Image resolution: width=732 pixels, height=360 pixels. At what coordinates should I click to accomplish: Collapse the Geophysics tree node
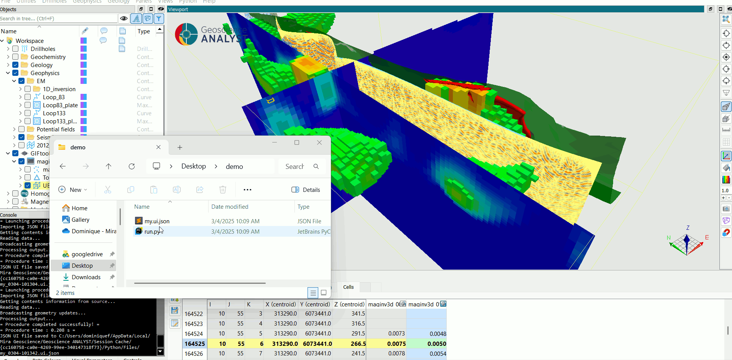pos(8,73)
